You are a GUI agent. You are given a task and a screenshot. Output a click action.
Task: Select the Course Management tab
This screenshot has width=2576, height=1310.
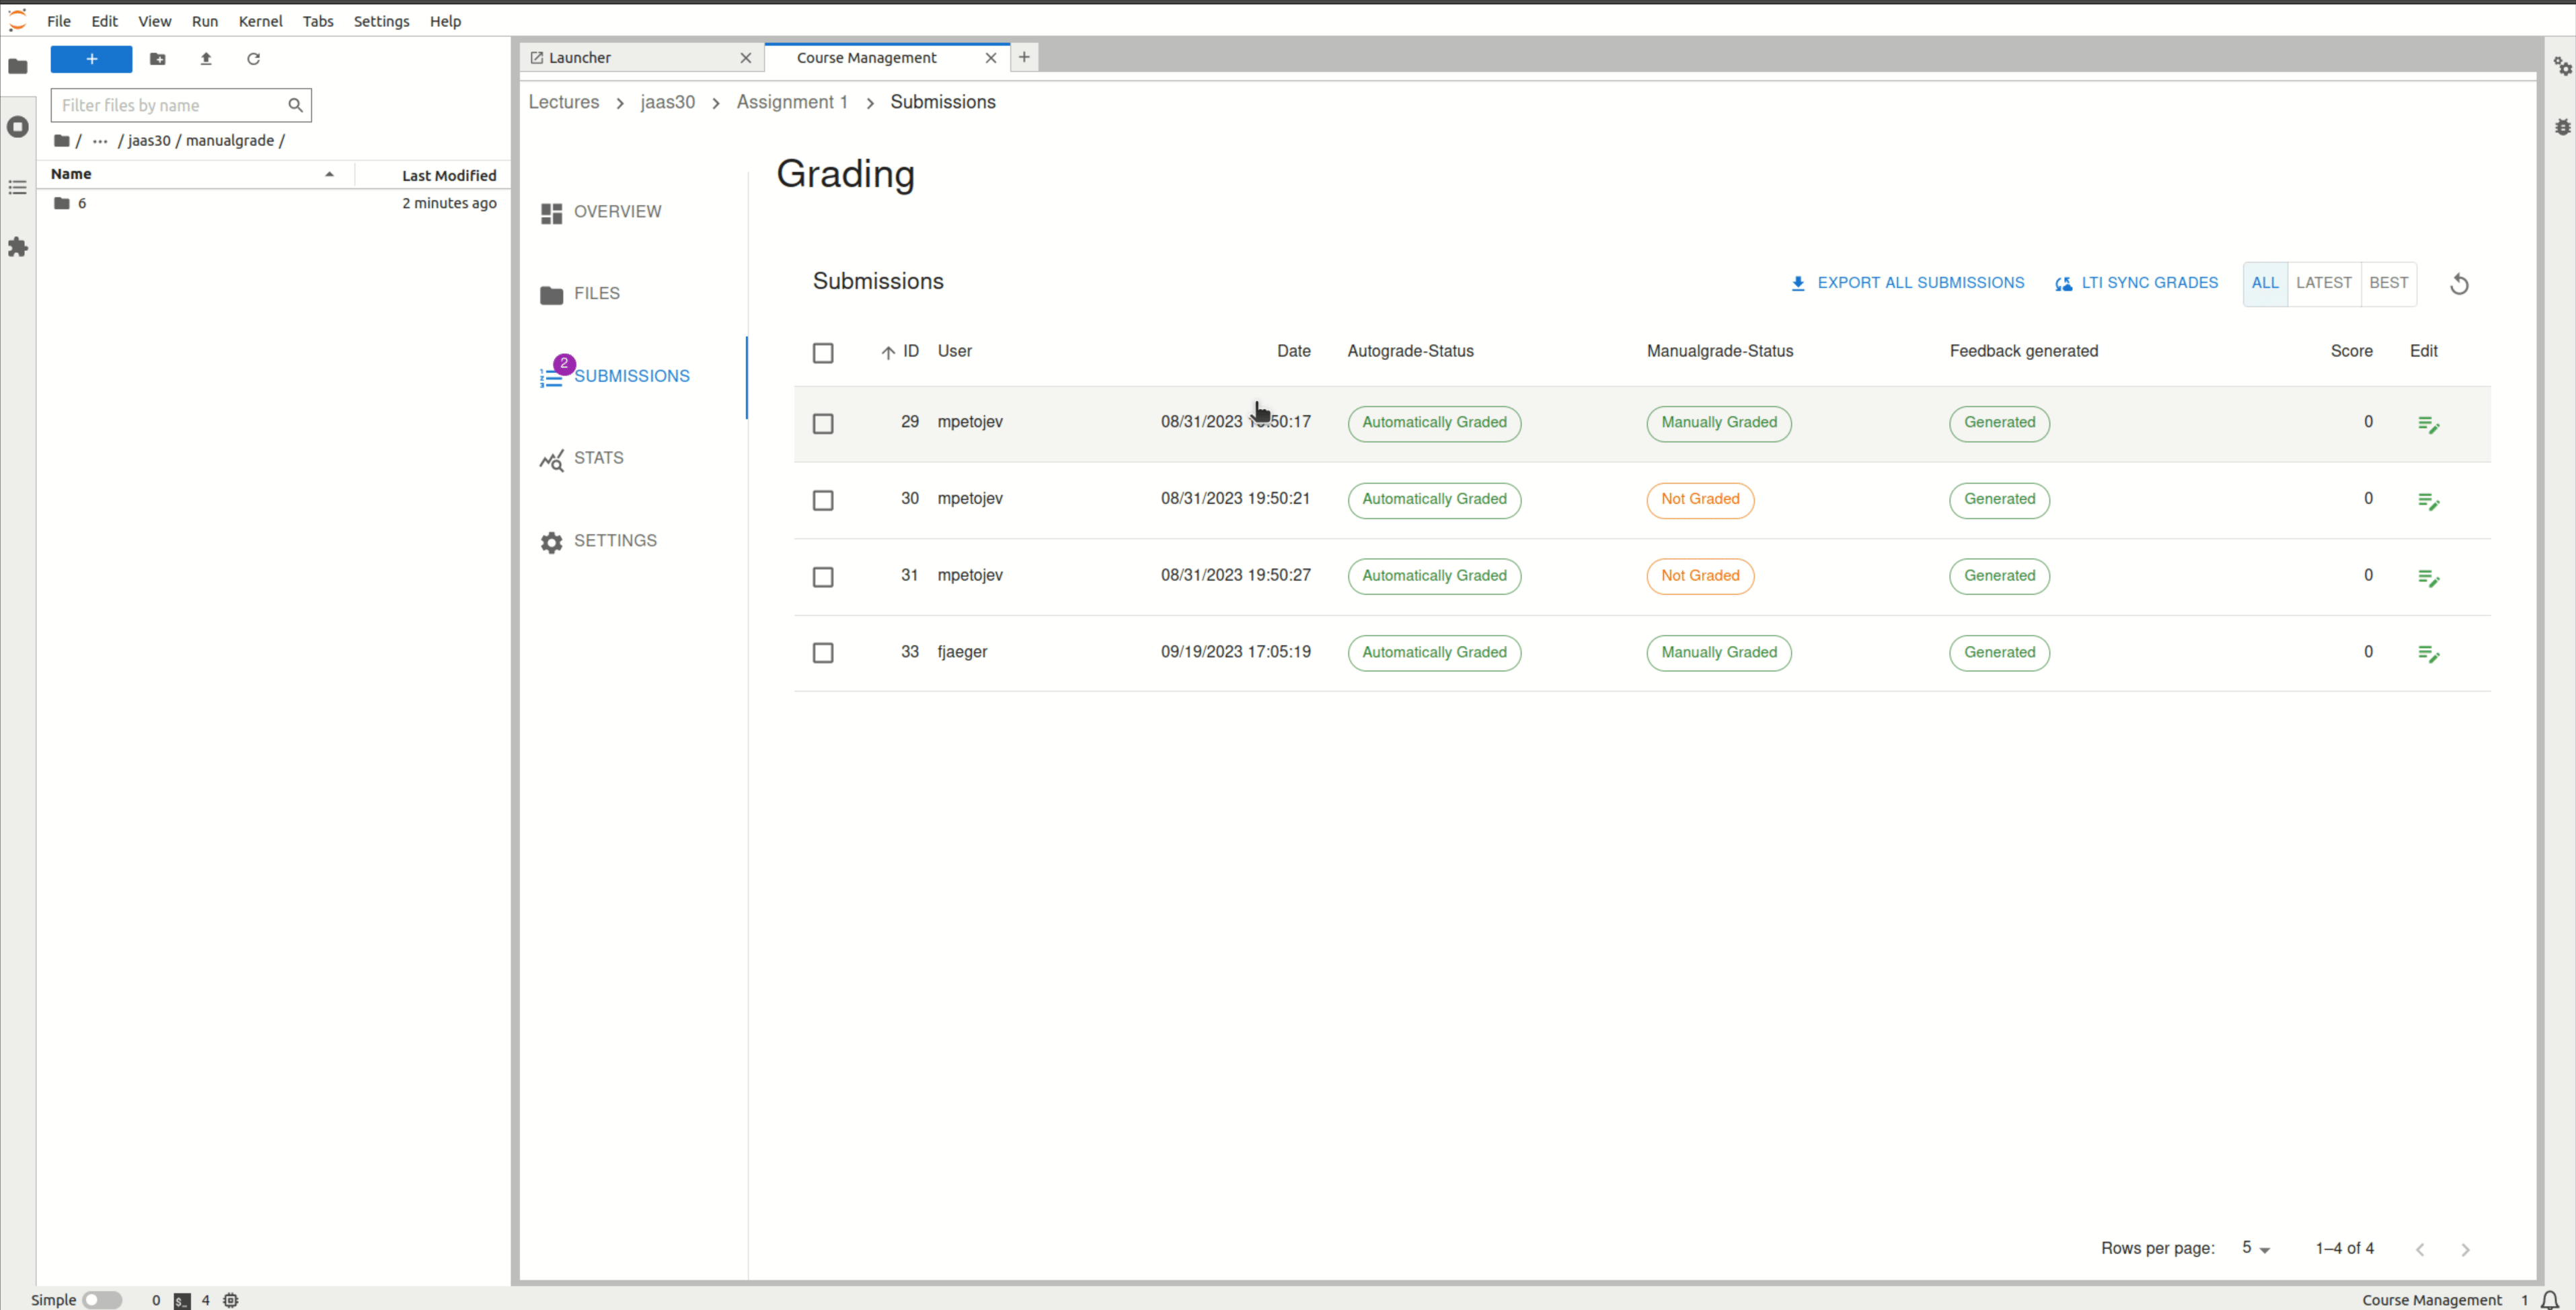click(x=886, y=58)
